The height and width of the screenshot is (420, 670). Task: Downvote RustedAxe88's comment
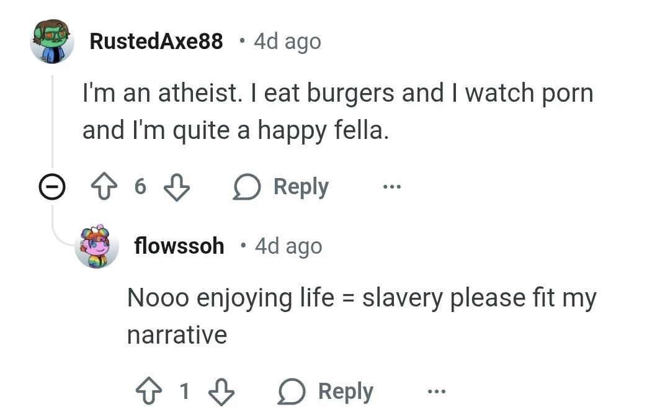(x=176, y=187)
